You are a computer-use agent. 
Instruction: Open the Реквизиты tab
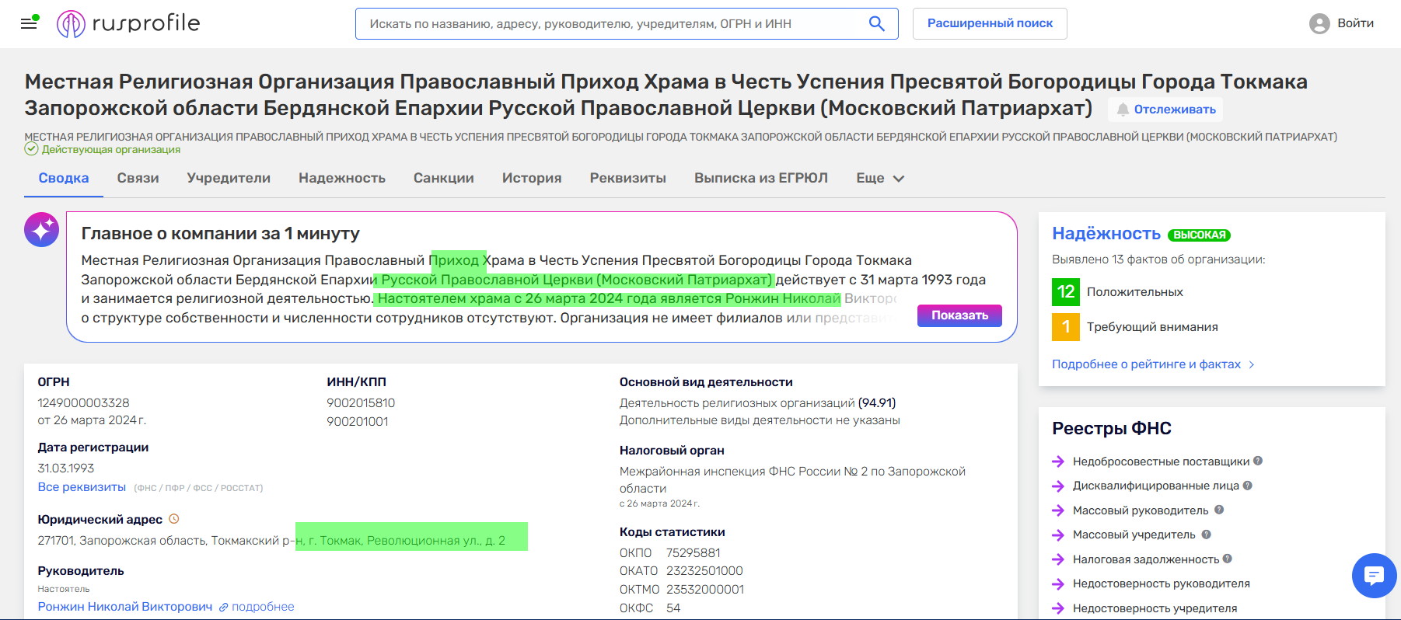point(628,178)
